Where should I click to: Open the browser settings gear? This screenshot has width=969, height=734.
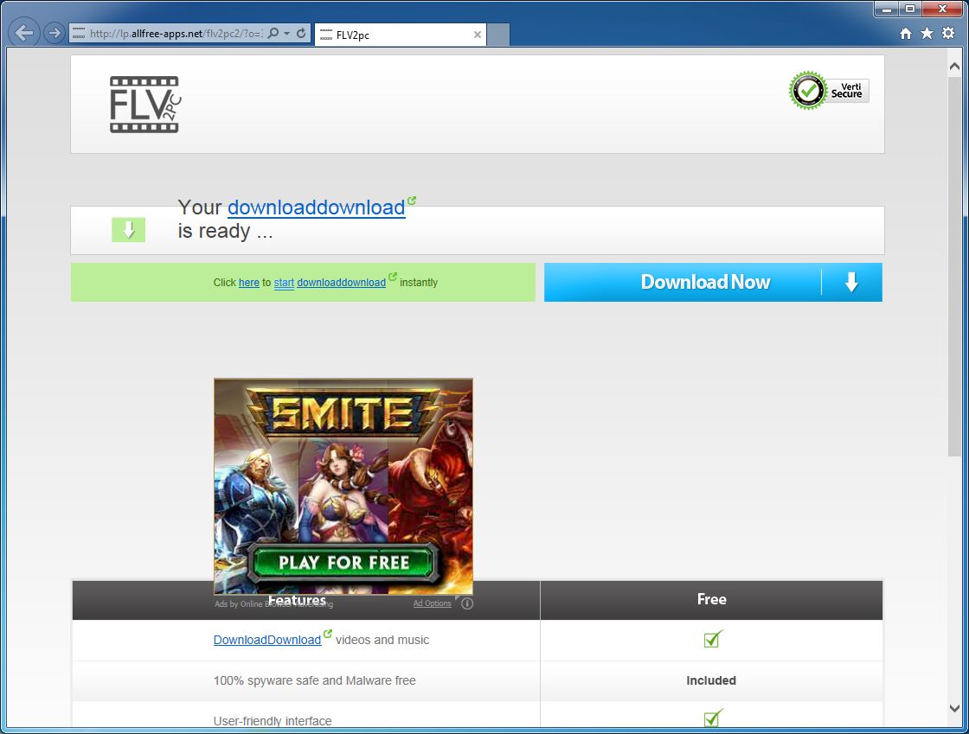click(948, 33)
